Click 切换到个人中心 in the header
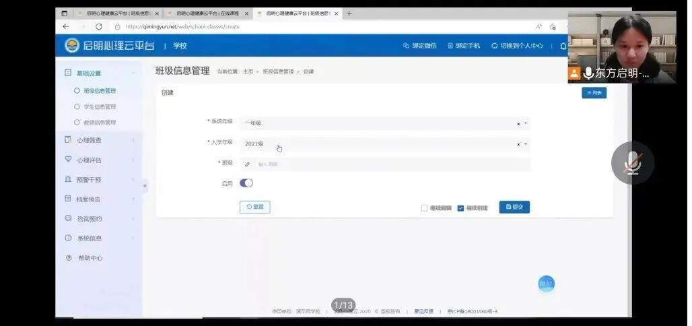Viewport: 692px width, 326px height. pyautogui.click(x=517, y=46)
